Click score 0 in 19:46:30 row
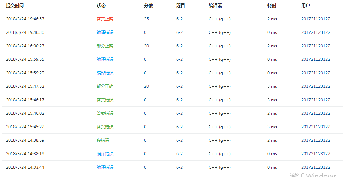The width and height of the screenshot is (343, 177). [145, 32]
